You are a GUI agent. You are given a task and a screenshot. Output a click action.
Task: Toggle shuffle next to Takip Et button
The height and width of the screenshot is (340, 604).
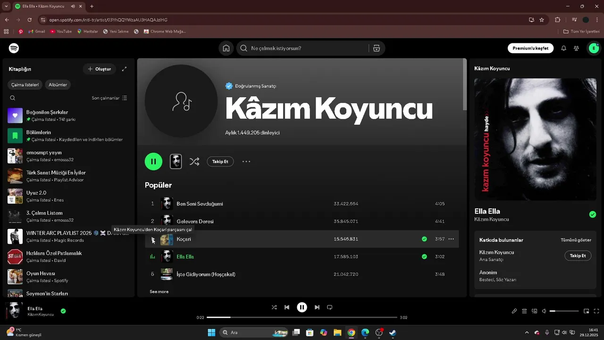point(194,161)
